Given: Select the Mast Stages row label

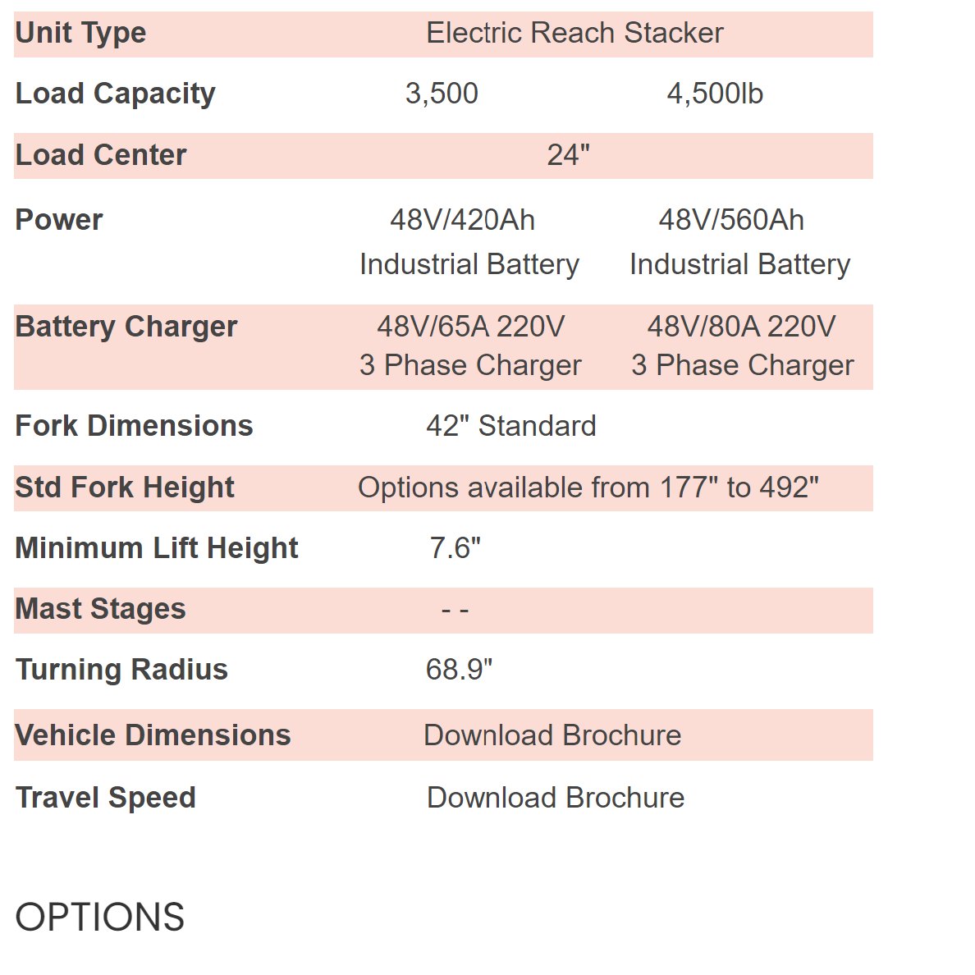Looking at the screenshot, I should point(101,609).
